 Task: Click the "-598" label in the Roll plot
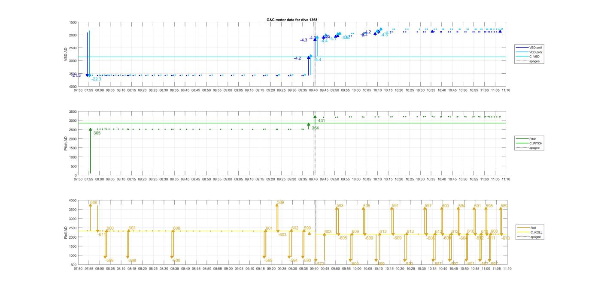132,261
